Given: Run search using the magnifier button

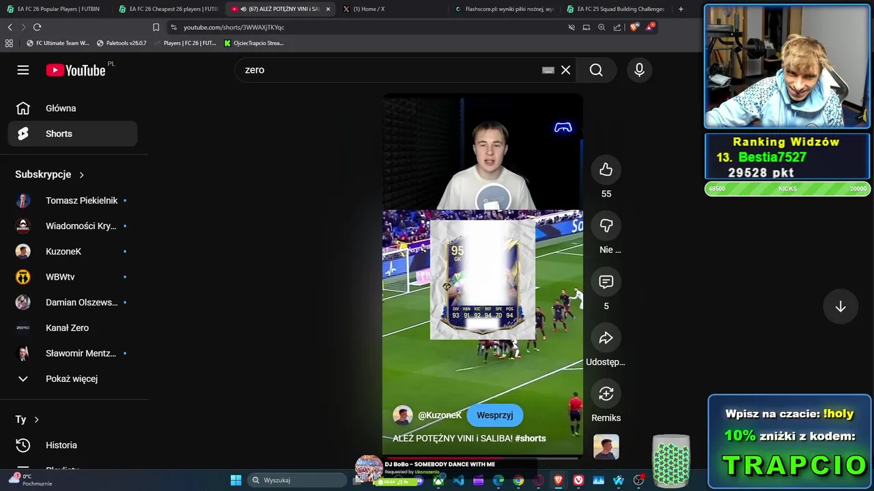Looking at the screenshot, I should [596, 70].
